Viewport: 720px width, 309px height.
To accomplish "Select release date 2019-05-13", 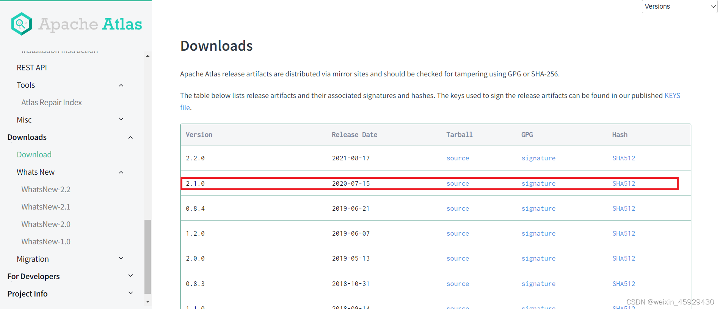I will [351, 258].
